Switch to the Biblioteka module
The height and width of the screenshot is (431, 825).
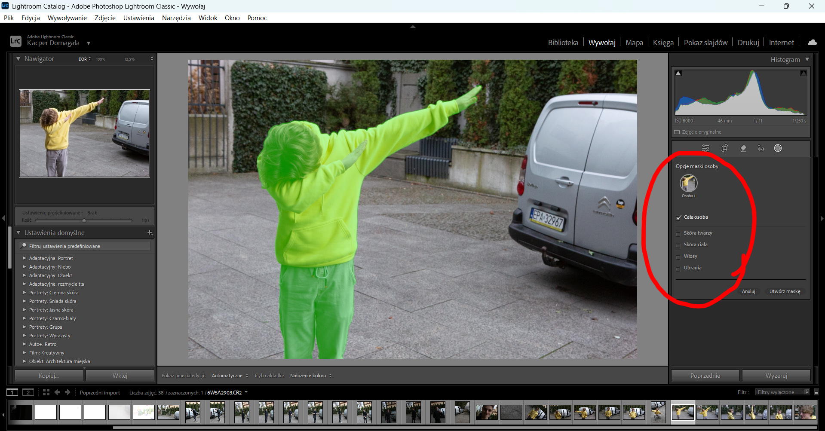pos(563,43)
